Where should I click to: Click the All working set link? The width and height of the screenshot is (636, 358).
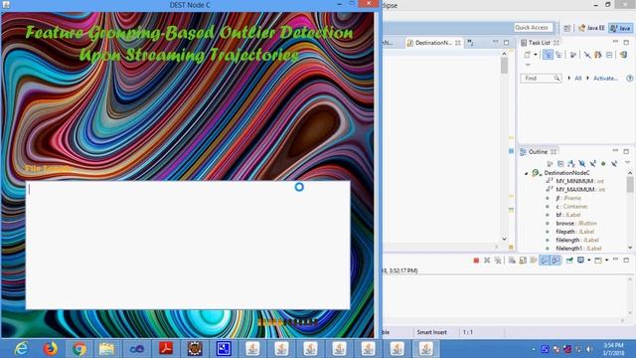click(578, 78)
